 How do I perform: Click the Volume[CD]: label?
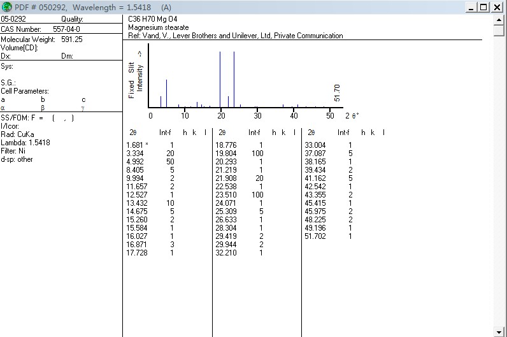click(19, 48)
